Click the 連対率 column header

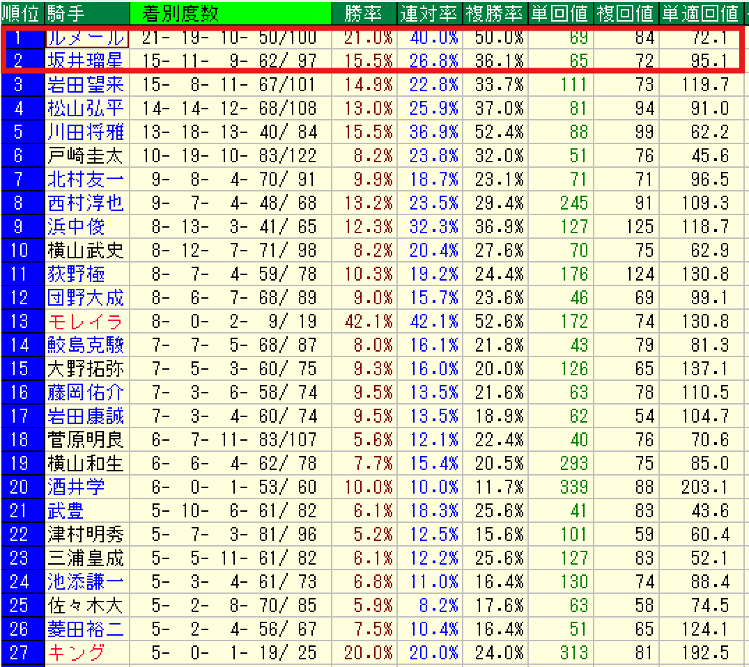[x=428, y=12]
